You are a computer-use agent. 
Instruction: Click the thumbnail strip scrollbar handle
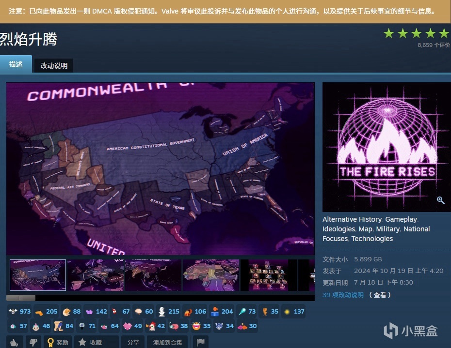[21, 298]
